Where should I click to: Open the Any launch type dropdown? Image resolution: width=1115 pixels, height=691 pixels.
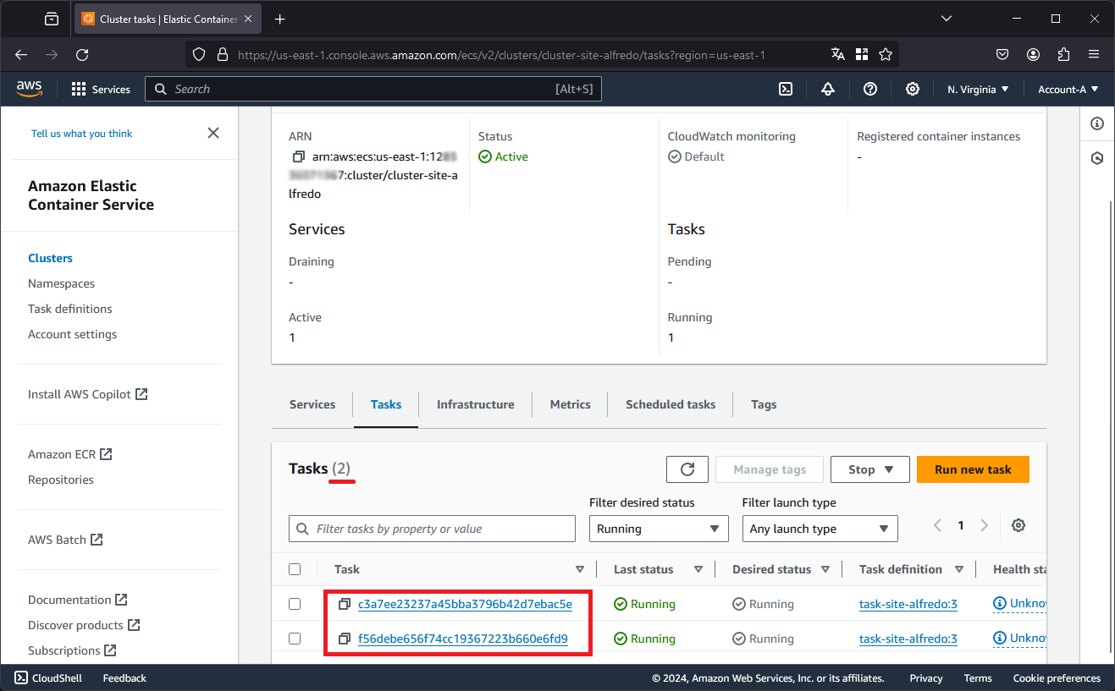pyautogui.click(x=820, y=529)
